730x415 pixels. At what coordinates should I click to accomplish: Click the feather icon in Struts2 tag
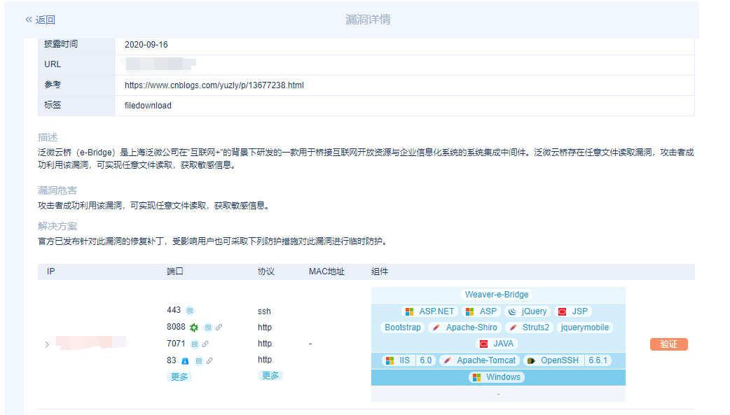pos(513,328)
